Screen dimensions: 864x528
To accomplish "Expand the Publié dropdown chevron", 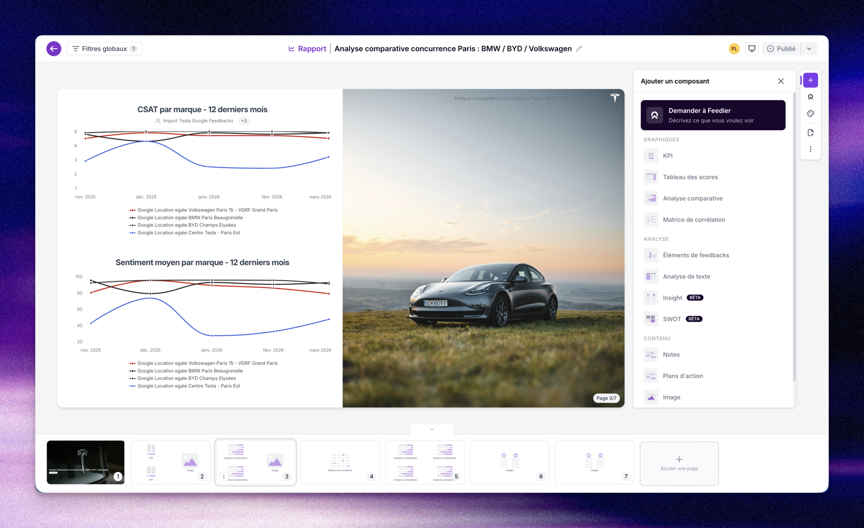I will (x=809, y=49).
